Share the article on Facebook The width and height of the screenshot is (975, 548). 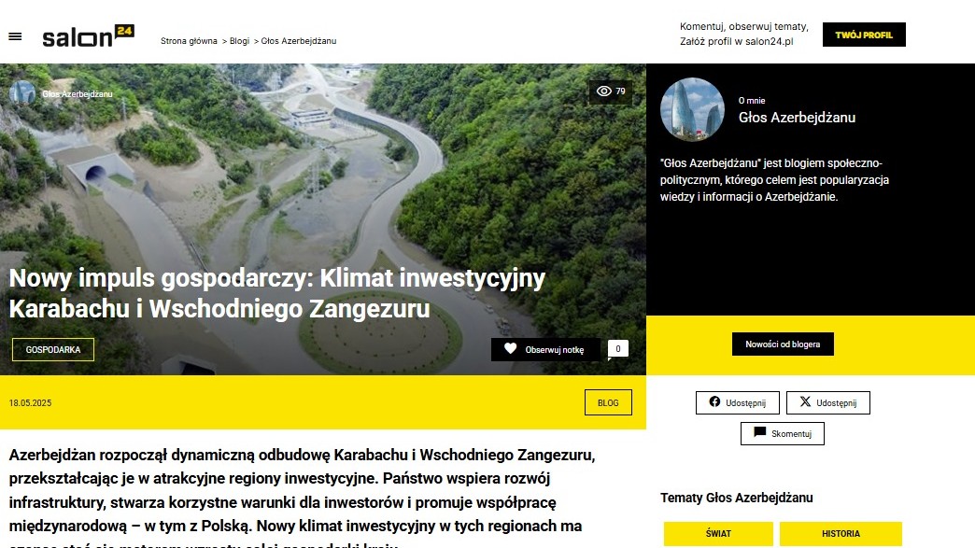click(738, 402)
